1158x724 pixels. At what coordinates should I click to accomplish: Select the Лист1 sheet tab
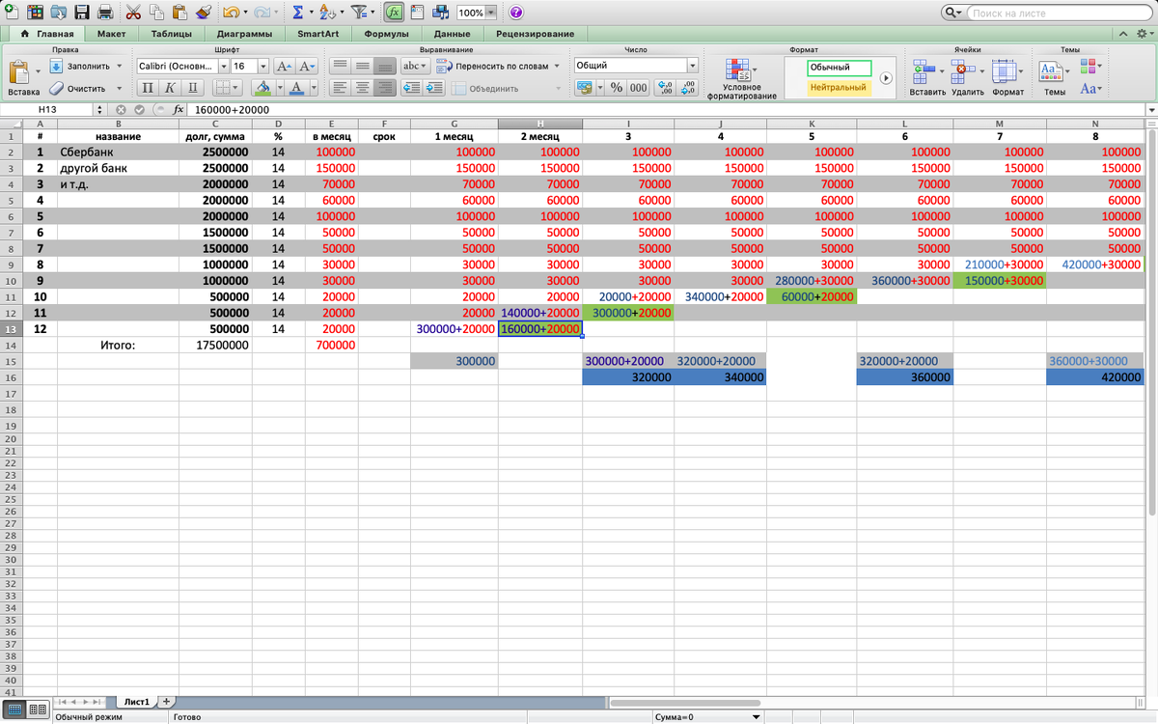tap(136, 702)
